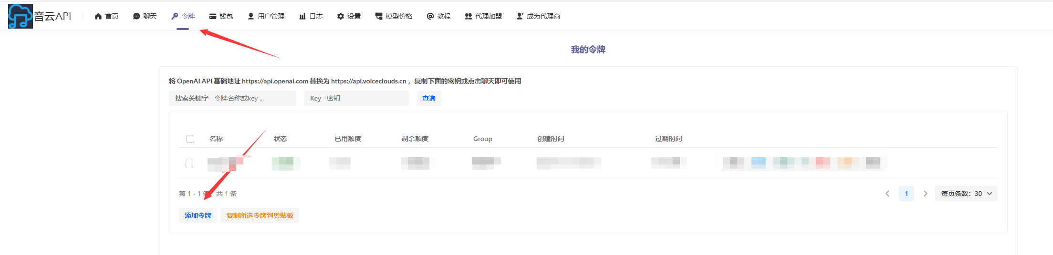Open the 钱包 menu item
Screen dimensions: 1053x255
click(221, 16)
